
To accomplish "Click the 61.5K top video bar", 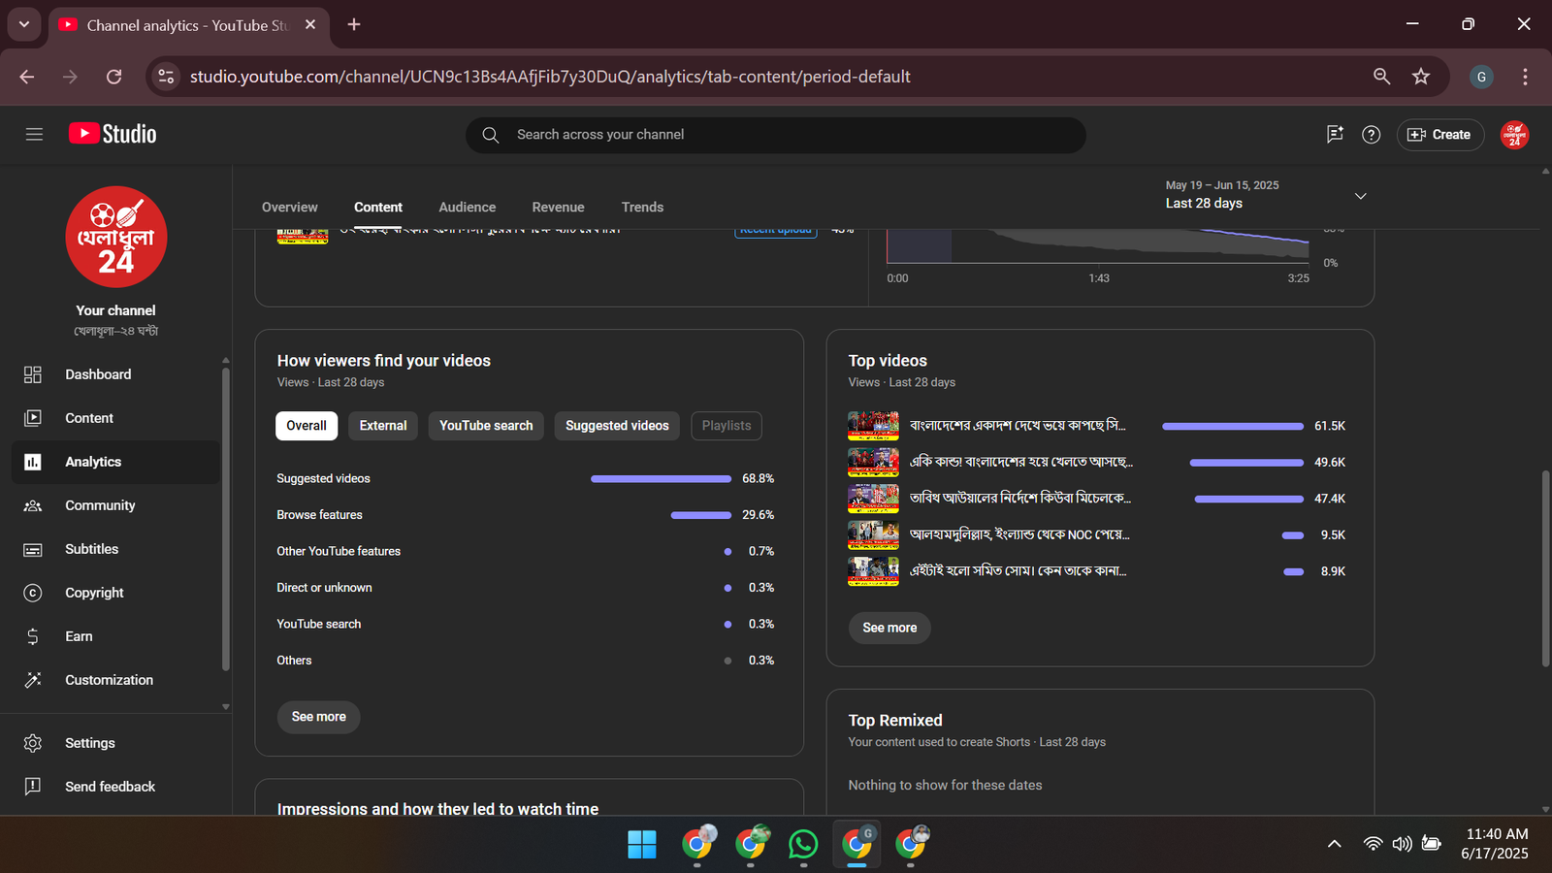I will [x=1233, y=427].
